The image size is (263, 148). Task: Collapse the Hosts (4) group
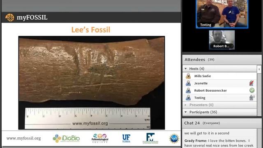tap(186, 69)
